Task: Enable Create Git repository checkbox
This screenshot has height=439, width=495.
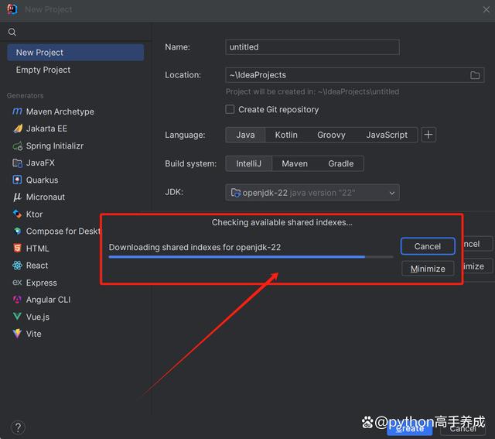Action: [230, 110]
